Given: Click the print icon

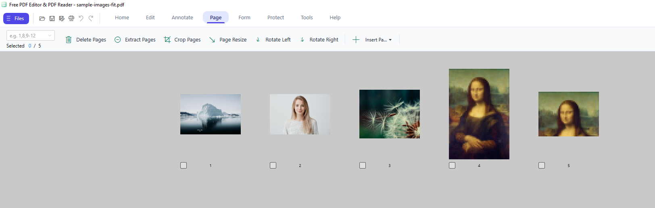Looking at the screenshot, I should [71, 19].
